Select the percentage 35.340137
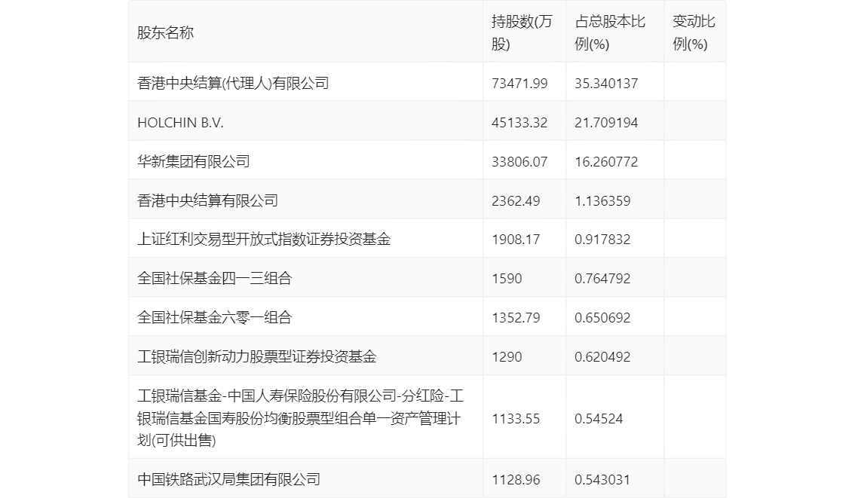The height and width of the screenshot is (498, 855). (605, 84)
